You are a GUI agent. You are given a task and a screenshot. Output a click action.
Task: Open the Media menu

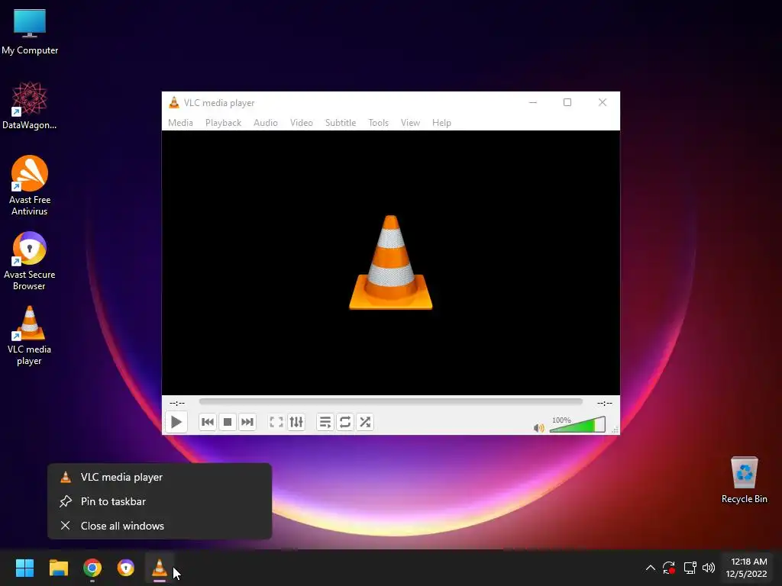[x=180, y=123]
